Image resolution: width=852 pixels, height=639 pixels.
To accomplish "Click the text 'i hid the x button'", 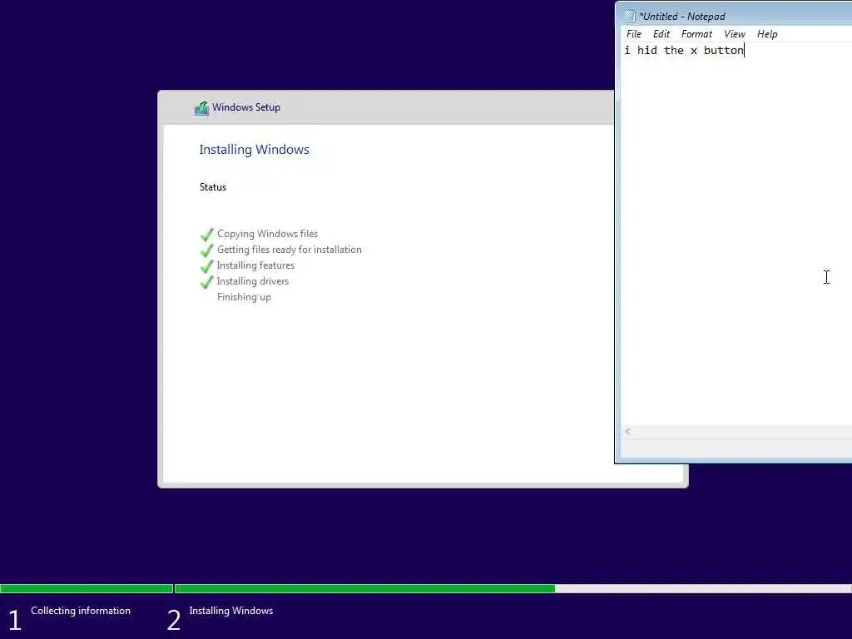I will click(x=684, y=50).
